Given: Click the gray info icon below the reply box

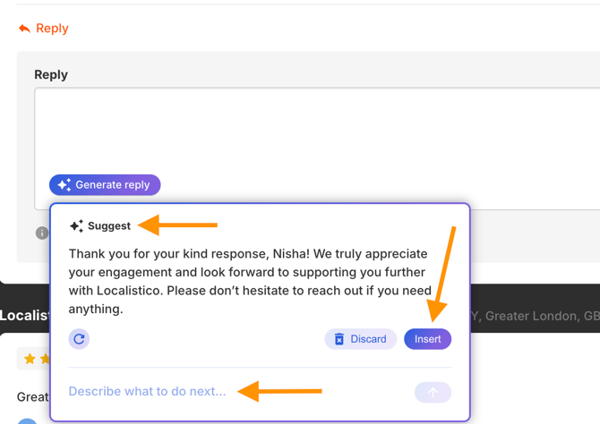Looking at the screenshot, I should tap(41, 233).
